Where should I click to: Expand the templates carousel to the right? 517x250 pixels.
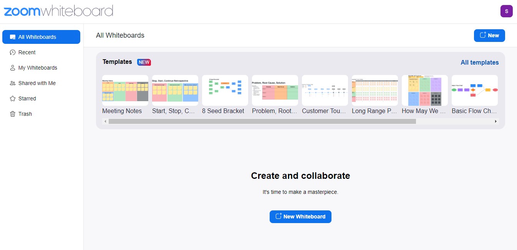(x=495, y=121)
